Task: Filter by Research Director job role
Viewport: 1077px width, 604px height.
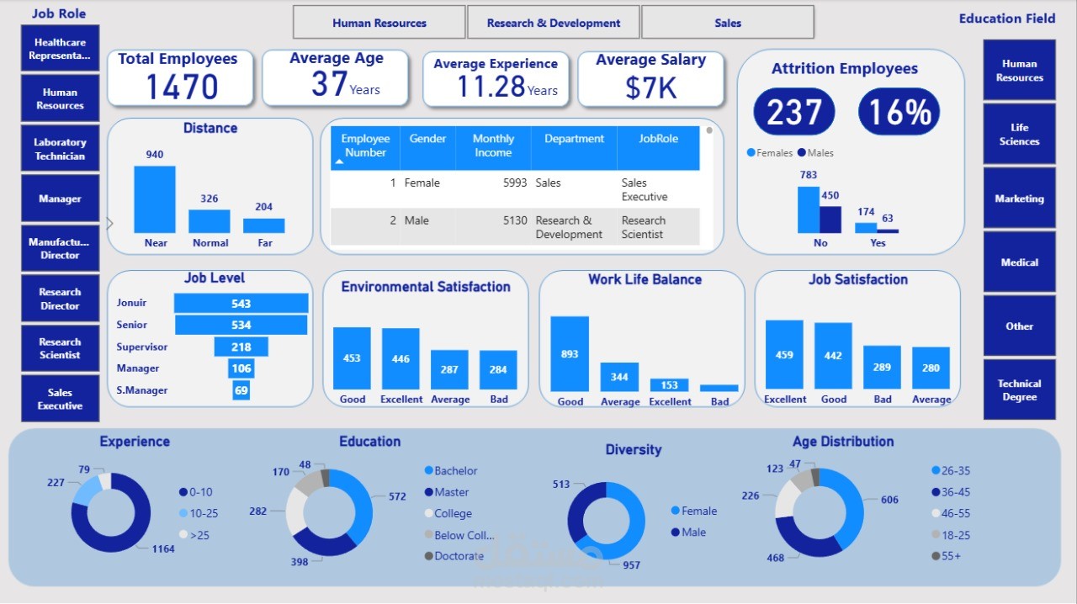Action: click(60, 299)
